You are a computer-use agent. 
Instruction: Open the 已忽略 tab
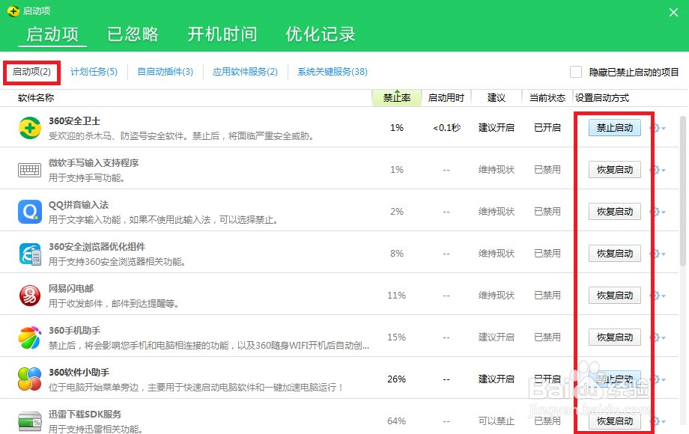(x=133, y=34)
